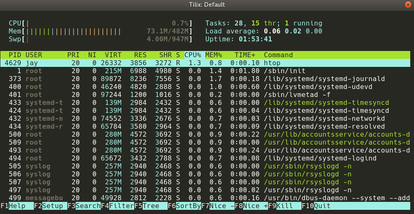This screenshot has width=414, height=214.
Task: Click the highlighted CPU% column header
Action: [194, 55]
